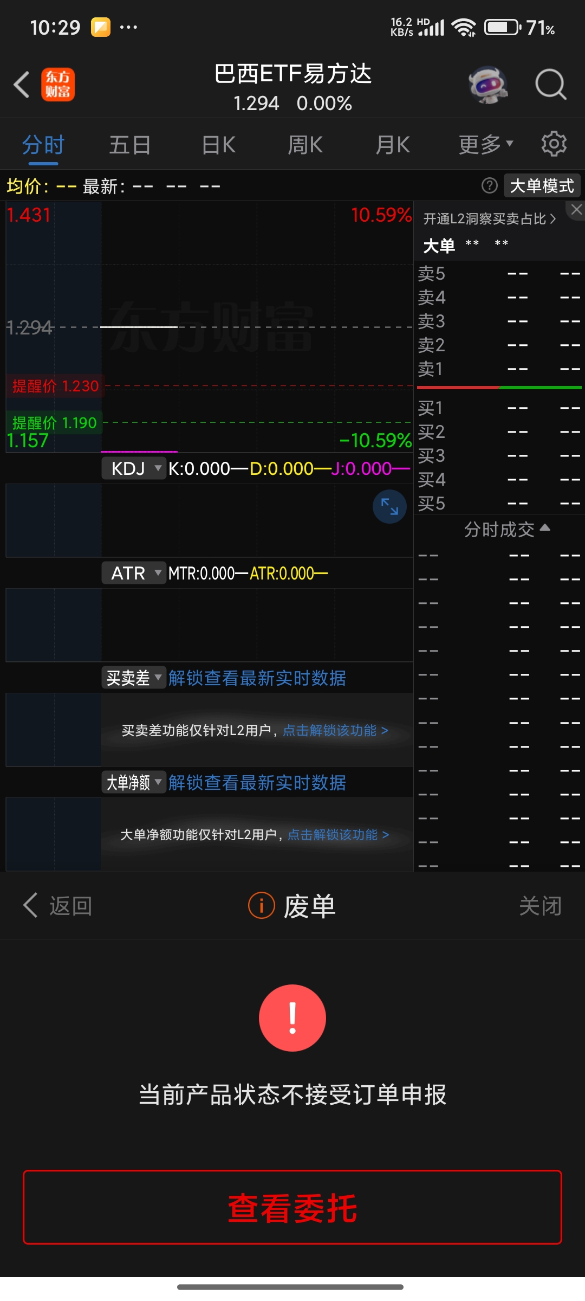The width and height of the screenshot is (585, 1301).
Task: Expand chart to fullscreen
Action: [389, 506]
